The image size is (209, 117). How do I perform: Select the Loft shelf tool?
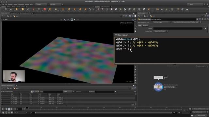point(103,10)
